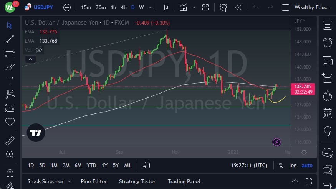Toggle auto scale option
This screenshot has width=336, height=189.
click(x=307, y=165)
